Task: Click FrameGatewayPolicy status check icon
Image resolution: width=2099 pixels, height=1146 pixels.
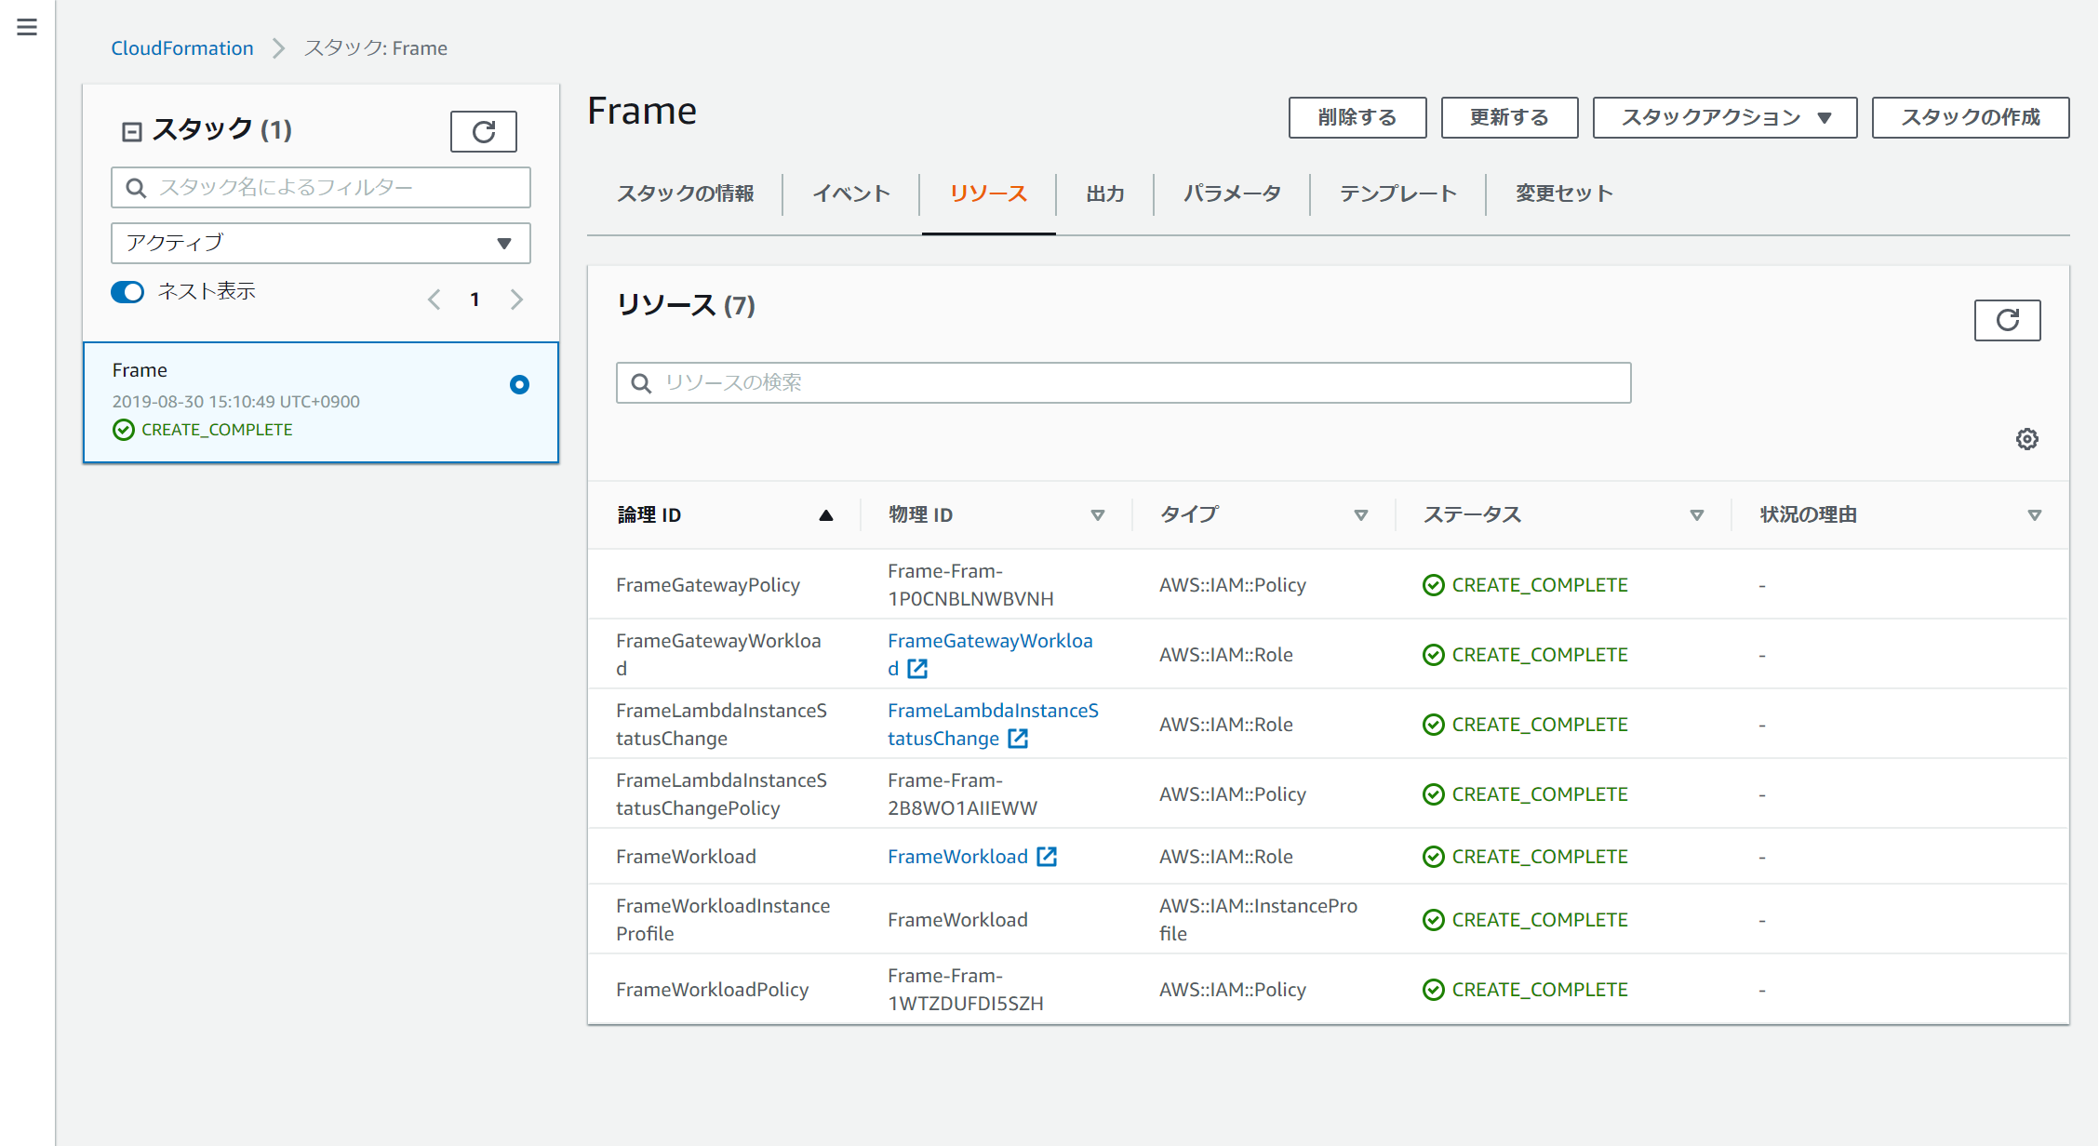Action: (1433, 584)
